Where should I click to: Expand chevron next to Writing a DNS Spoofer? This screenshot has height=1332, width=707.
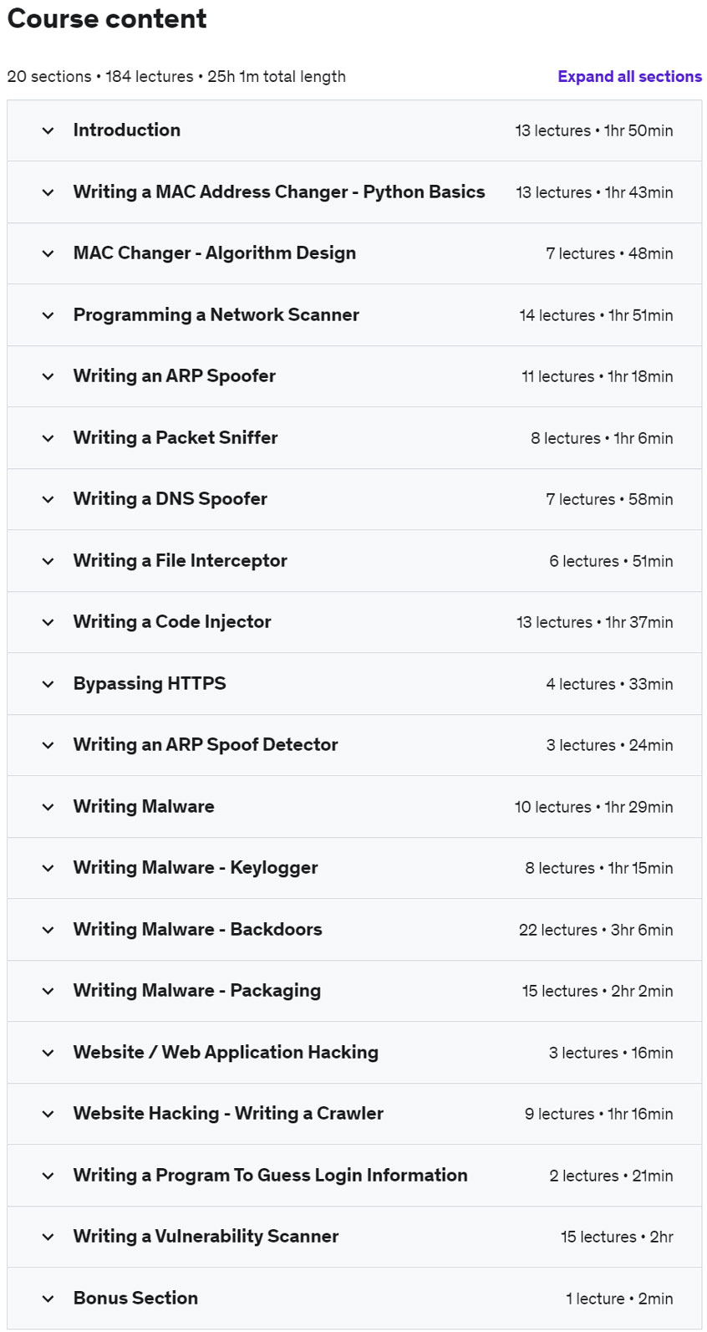[x=48, y=499]
